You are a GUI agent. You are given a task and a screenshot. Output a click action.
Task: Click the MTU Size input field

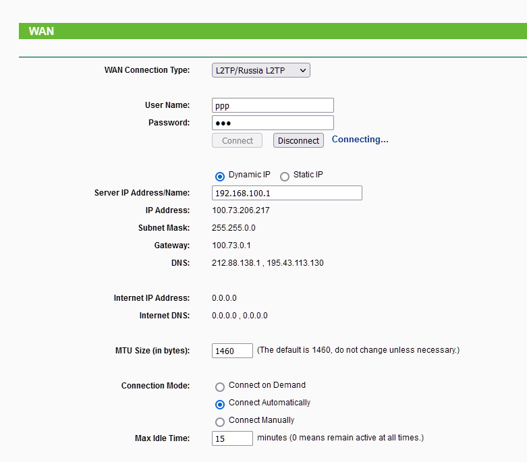click(x=232, y=351)
